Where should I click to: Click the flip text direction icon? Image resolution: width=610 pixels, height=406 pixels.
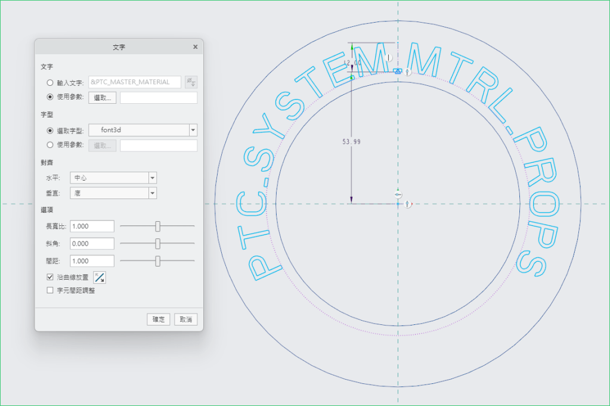click(x=100, y=277)
